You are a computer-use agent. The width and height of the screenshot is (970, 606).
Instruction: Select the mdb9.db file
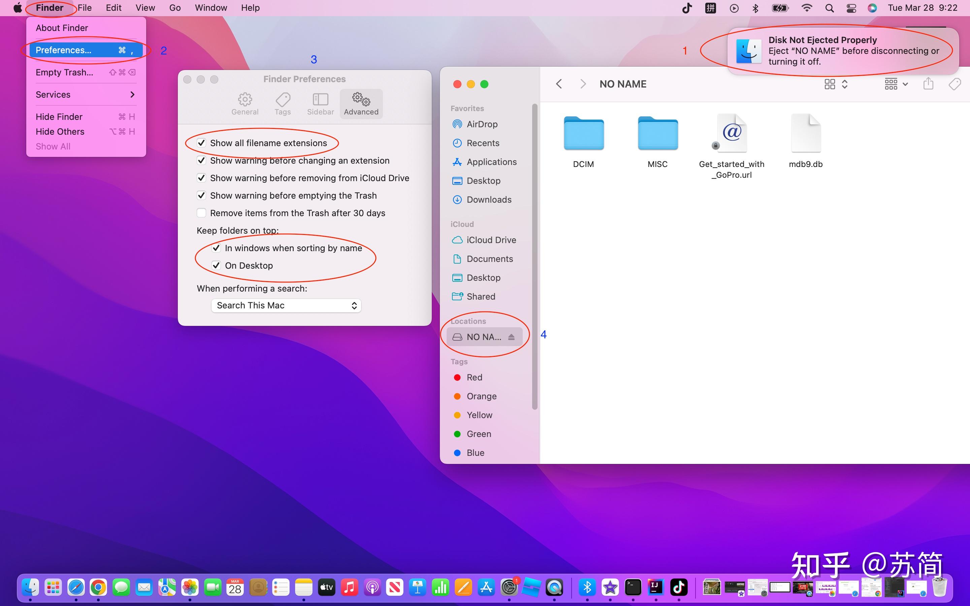pos(806,141)
